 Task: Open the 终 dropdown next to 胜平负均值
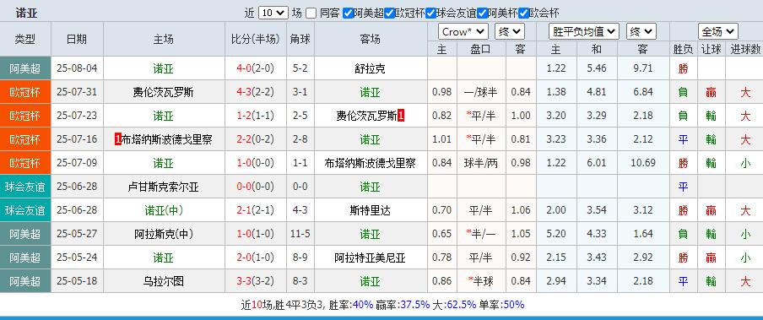pyautogui.click(x=641, y=31)
